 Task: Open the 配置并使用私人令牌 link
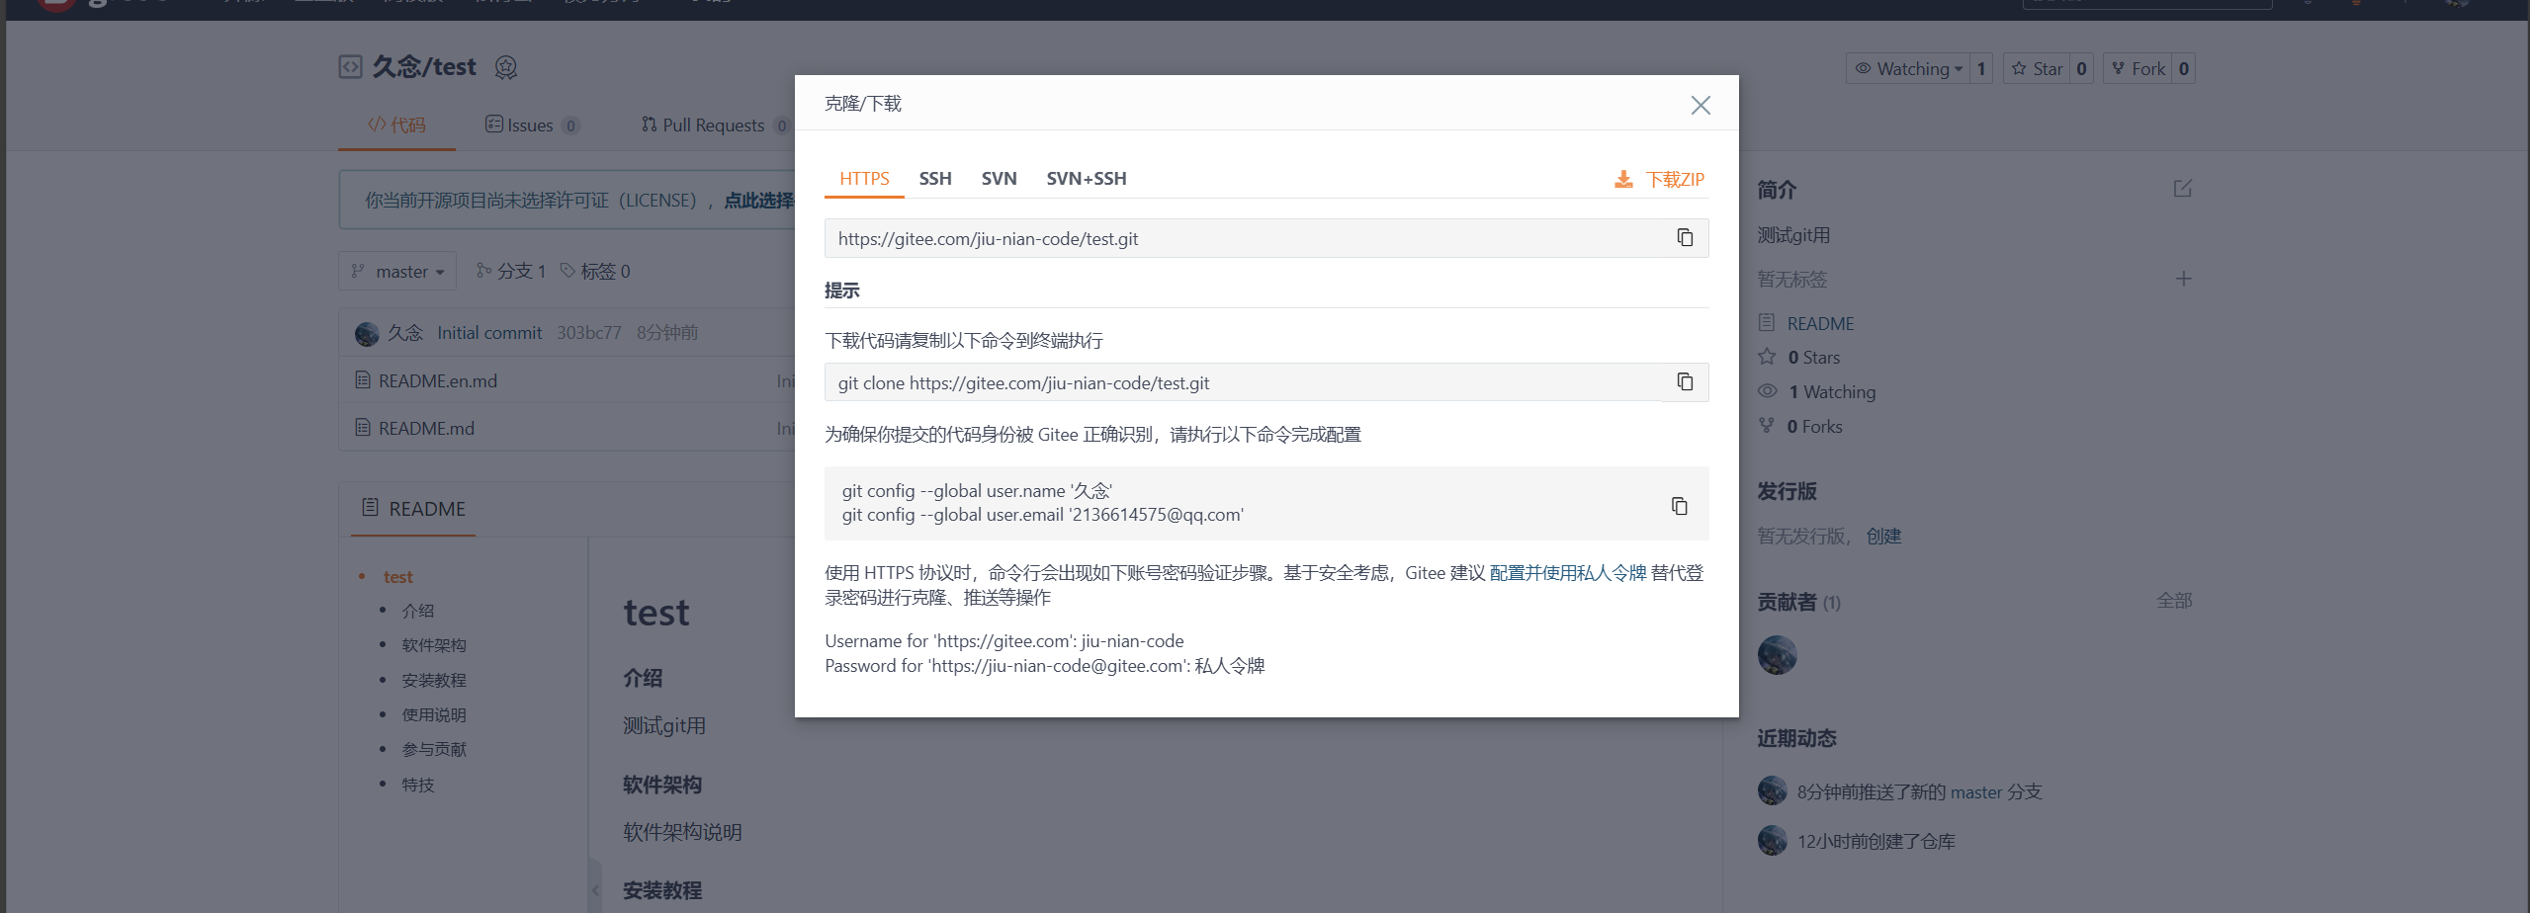(1568, 573)
